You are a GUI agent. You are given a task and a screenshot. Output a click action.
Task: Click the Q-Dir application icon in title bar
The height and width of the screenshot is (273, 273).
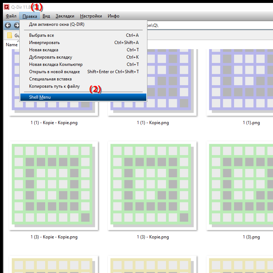tap(7, 7)
